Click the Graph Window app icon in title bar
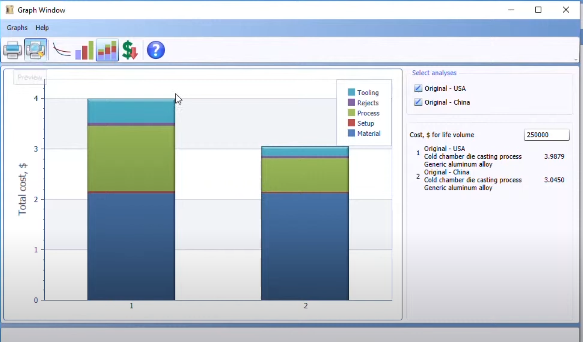This screenshot has width=583, height=342. pos(10,10)
